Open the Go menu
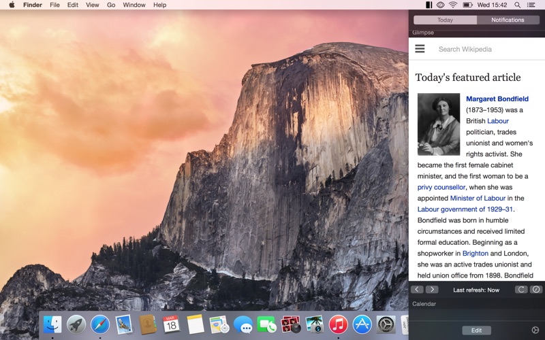This screenshot has width=545, height=340. 111,5
